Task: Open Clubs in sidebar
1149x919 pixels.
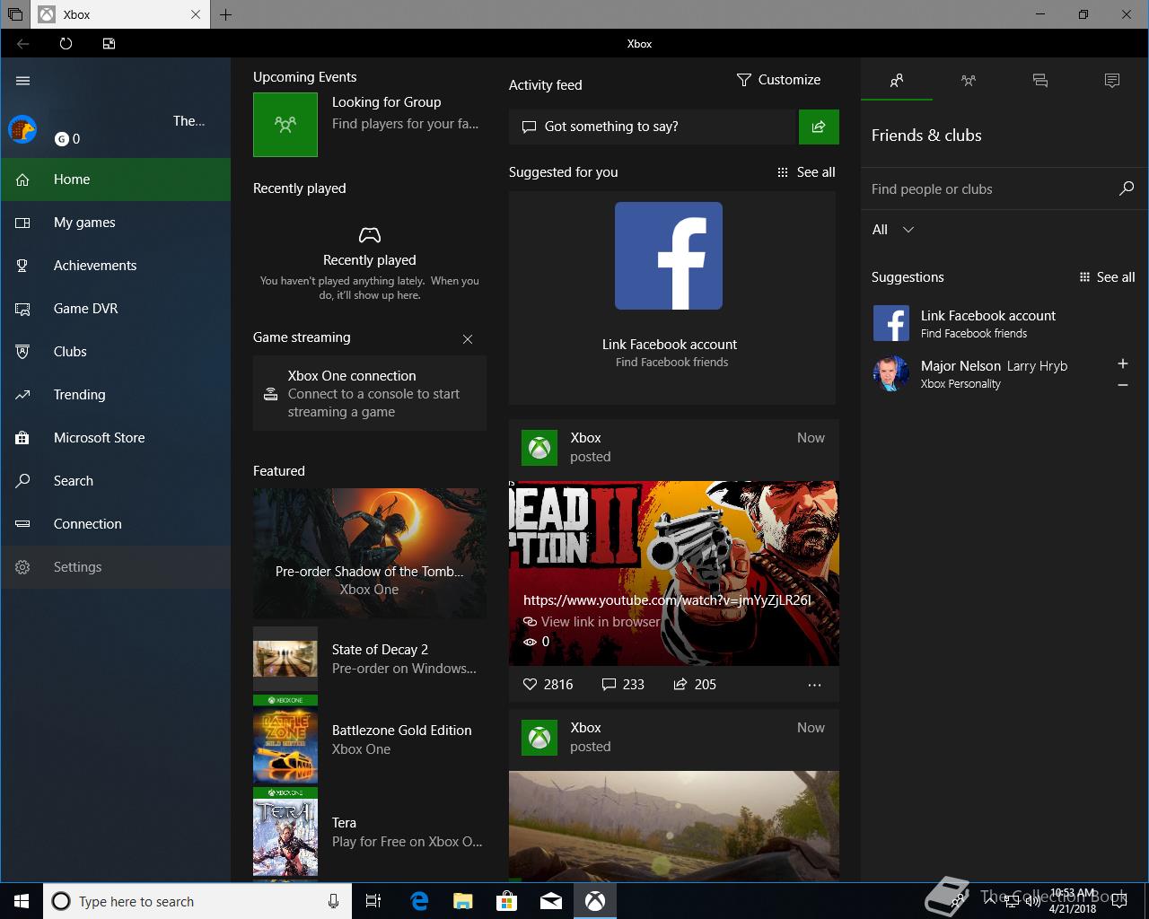Action: (x=115, y=352)
